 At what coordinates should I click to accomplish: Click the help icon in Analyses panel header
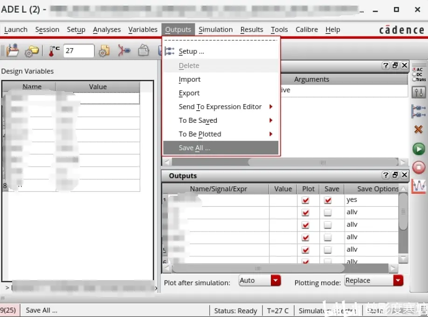click(386, 65)
